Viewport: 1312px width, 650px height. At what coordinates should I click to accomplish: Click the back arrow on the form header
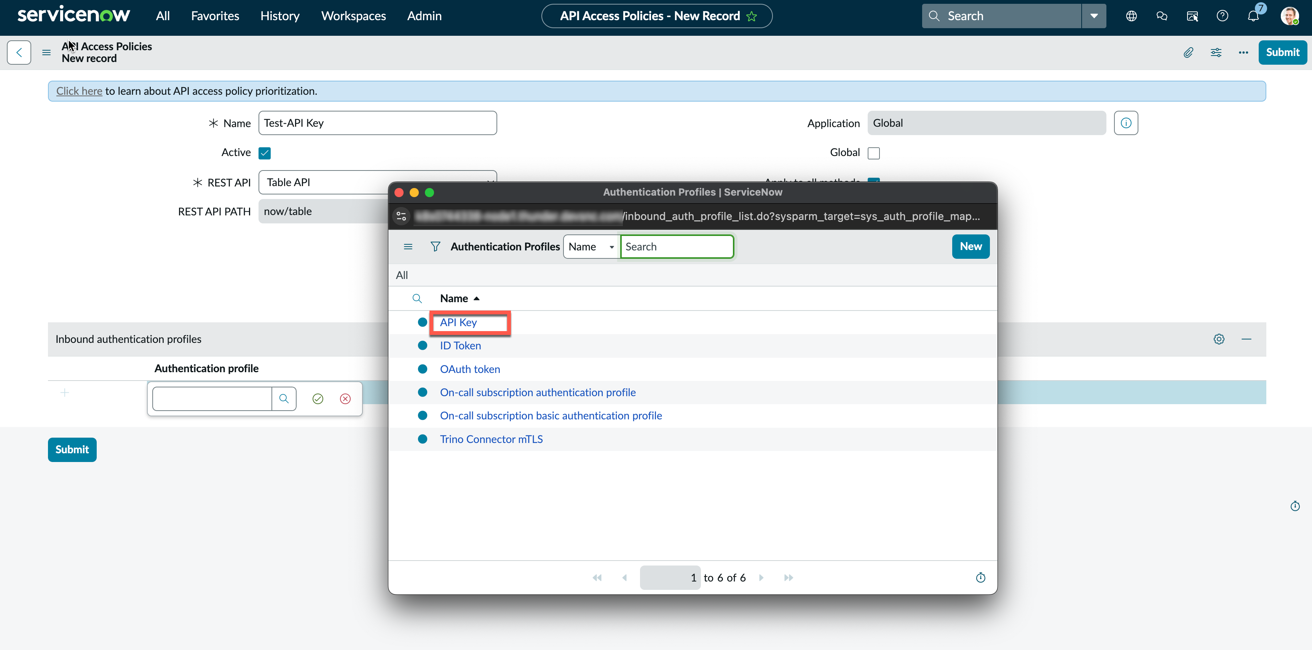coord(19,53)
